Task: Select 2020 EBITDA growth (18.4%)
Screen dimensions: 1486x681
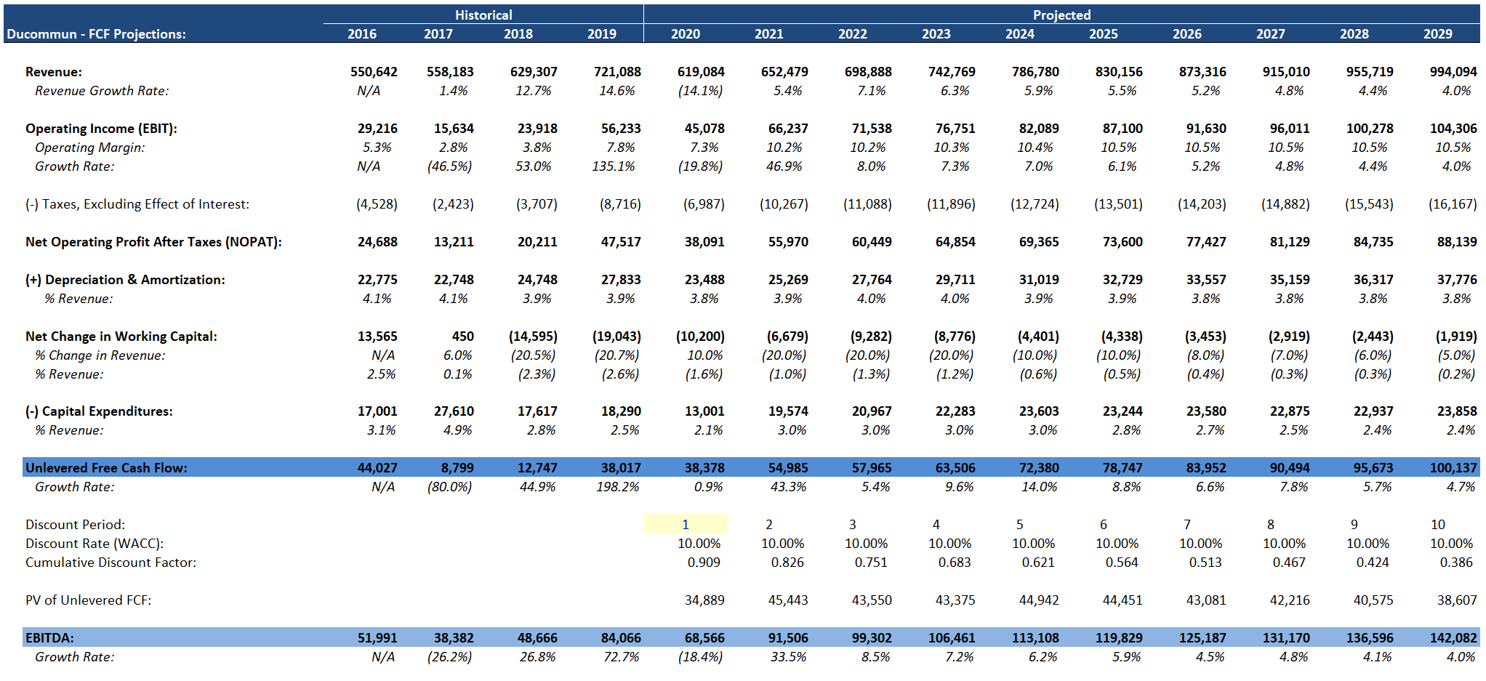Action: [701, 657]
